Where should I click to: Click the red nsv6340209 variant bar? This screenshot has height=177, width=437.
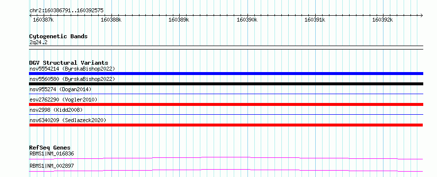[226, 125]
